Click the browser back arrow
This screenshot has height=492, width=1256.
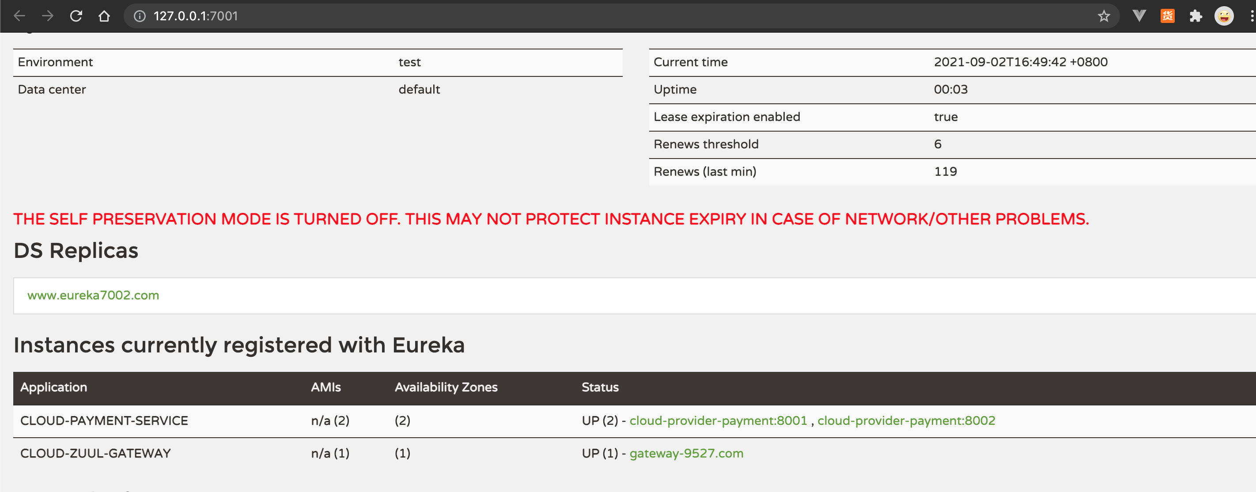tap(19, 16)
